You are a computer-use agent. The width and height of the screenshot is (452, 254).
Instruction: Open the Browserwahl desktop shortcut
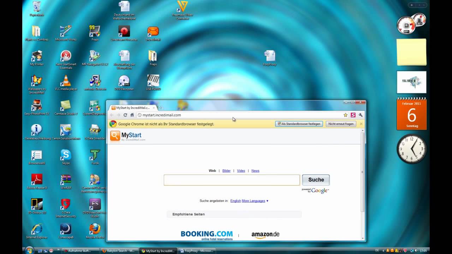[x=37, y=157]
